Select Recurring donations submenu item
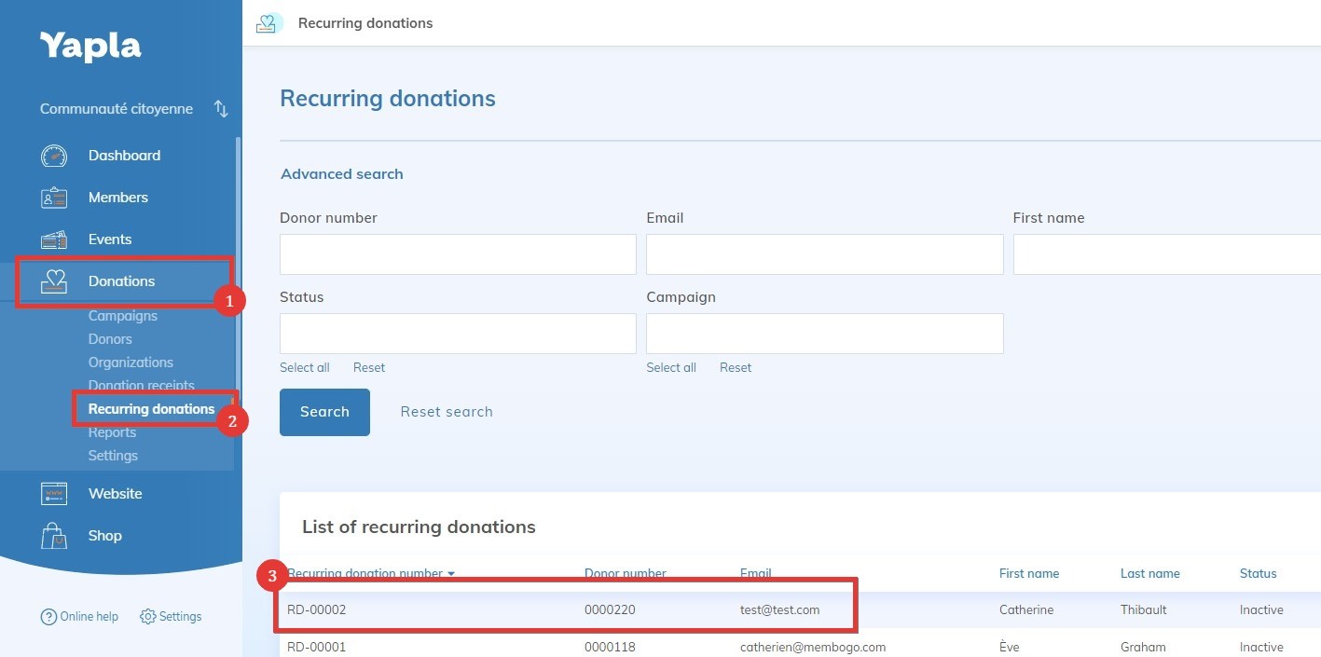The width and height of the screenshot is (1321, 657). click(151, 409)
